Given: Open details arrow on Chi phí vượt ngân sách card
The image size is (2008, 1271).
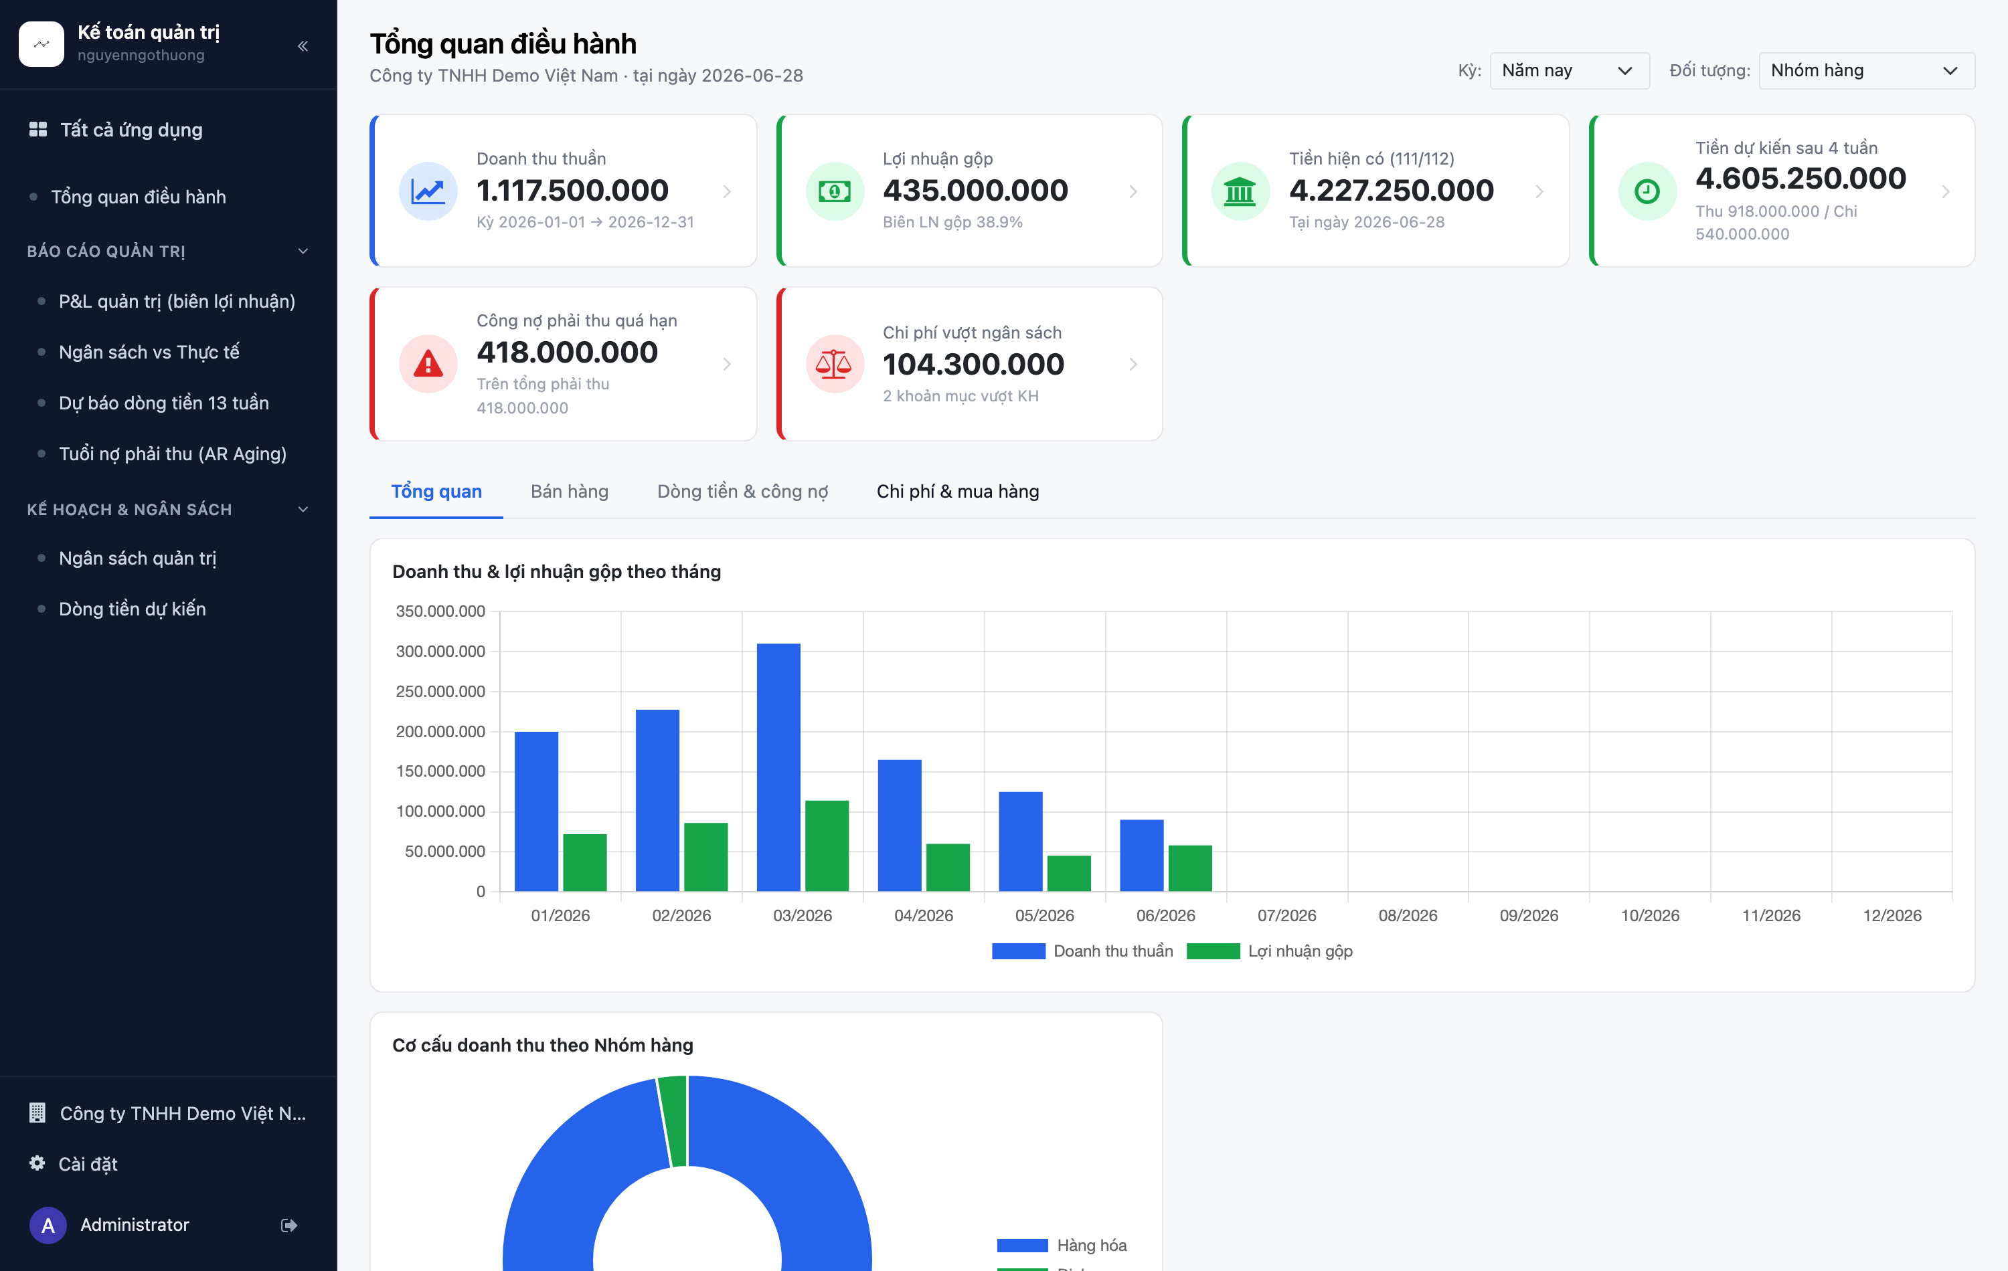Looking at the screenshot, I should (1133, 363).
